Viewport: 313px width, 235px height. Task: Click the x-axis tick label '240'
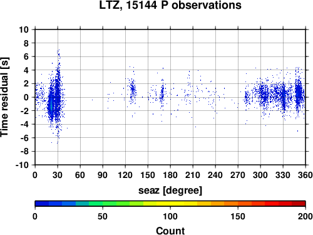[215, 175]
